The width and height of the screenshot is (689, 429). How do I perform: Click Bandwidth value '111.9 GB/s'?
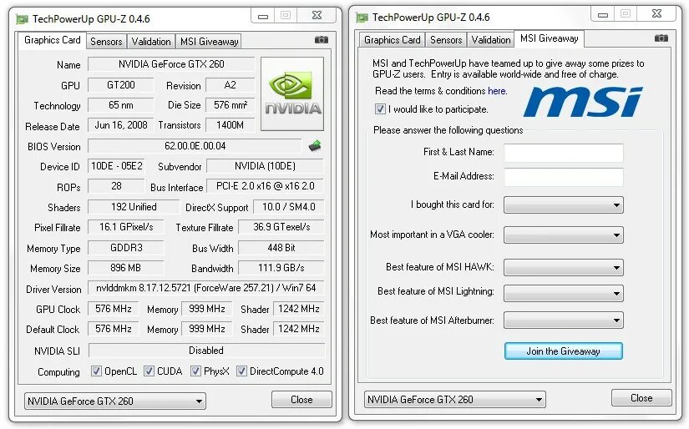pyautogui.click(x=281, y=268)
